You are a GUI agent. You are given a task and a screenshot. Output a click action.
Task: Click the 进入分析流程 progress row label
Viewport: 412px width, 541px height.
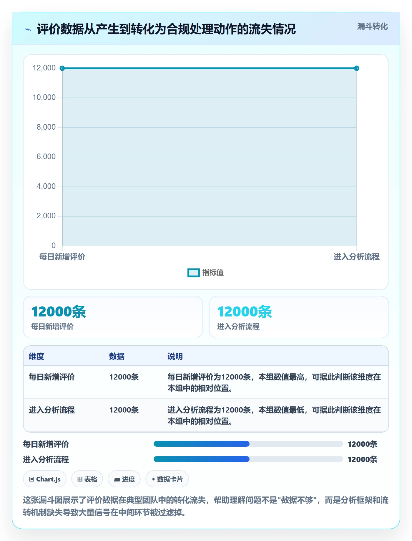(46, 460)
